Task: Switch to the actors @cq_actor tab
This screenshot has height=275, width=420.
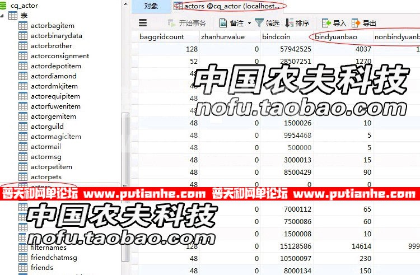Action: point(228,6)
